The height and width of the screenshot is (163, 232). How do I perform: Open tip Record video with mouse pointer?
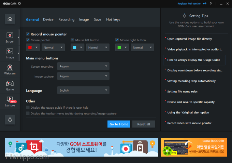[x=189, y=123]
